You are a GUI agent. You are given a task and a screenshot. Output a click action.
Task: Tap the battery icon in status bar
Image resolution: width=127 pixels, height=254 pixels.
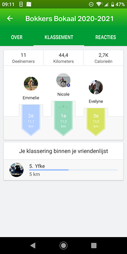[x=112, y=4]
